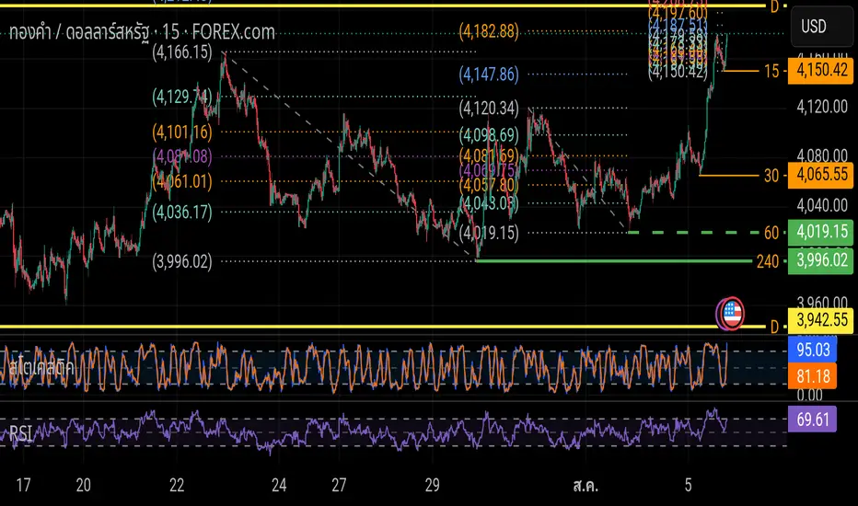
Task: Click the 0.00 stochastic scale label
Action: [x=809, y=395]
